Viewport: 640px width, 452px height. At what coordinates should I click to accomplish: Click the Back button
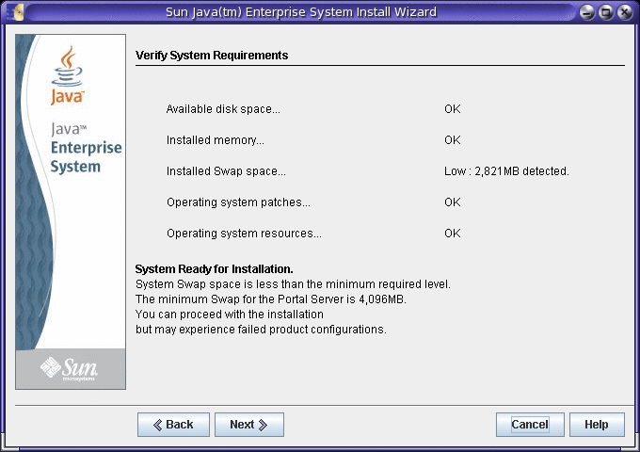click(x=173, y=425)
